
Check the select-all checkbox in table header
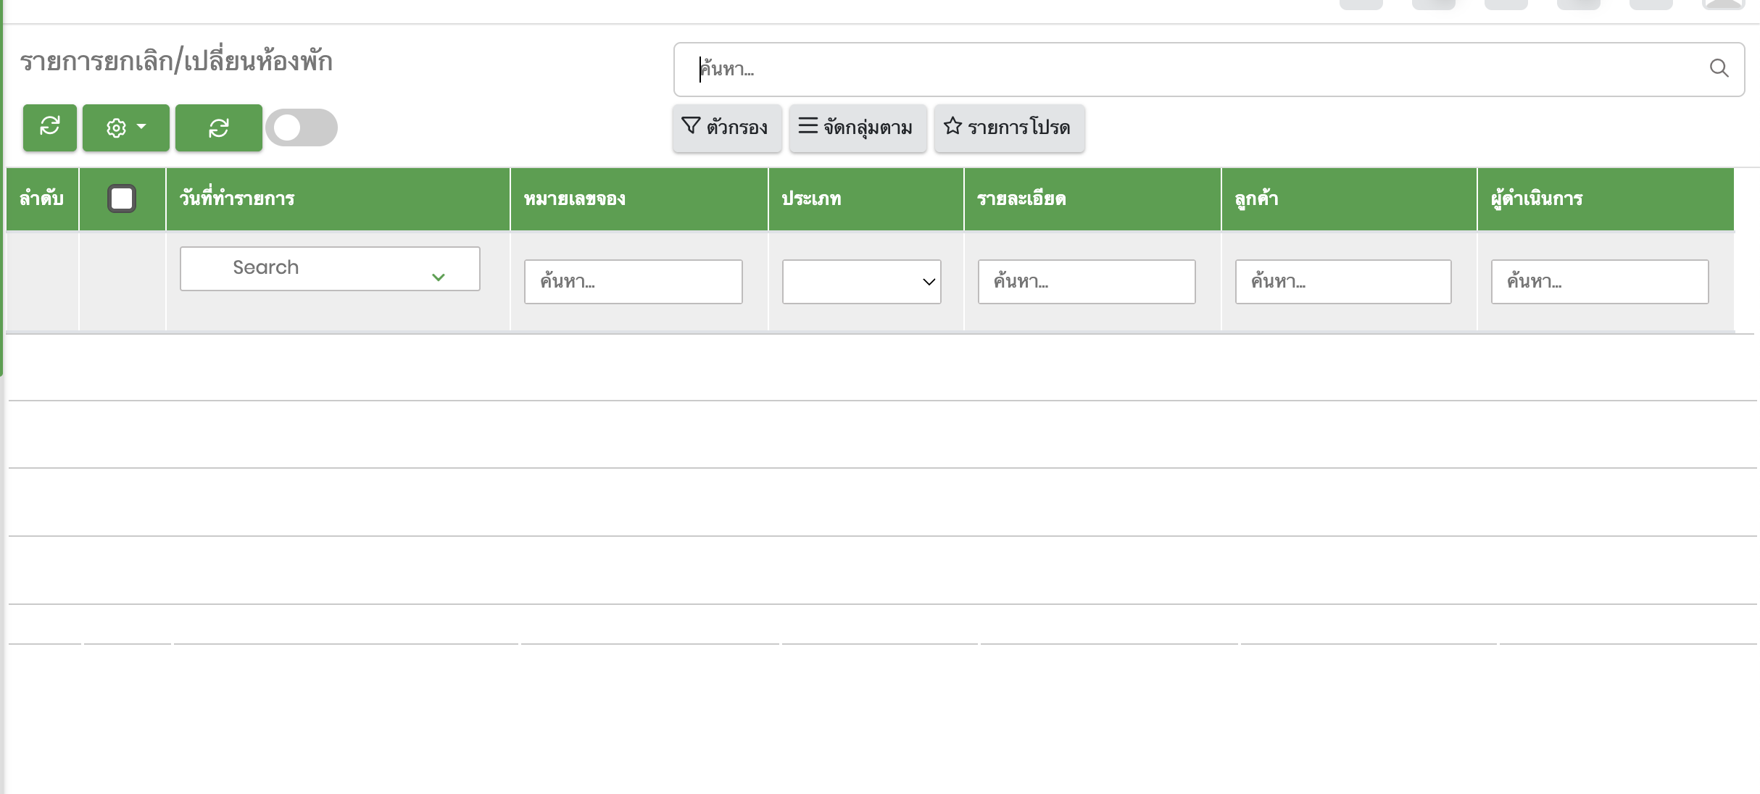(122, 198)
